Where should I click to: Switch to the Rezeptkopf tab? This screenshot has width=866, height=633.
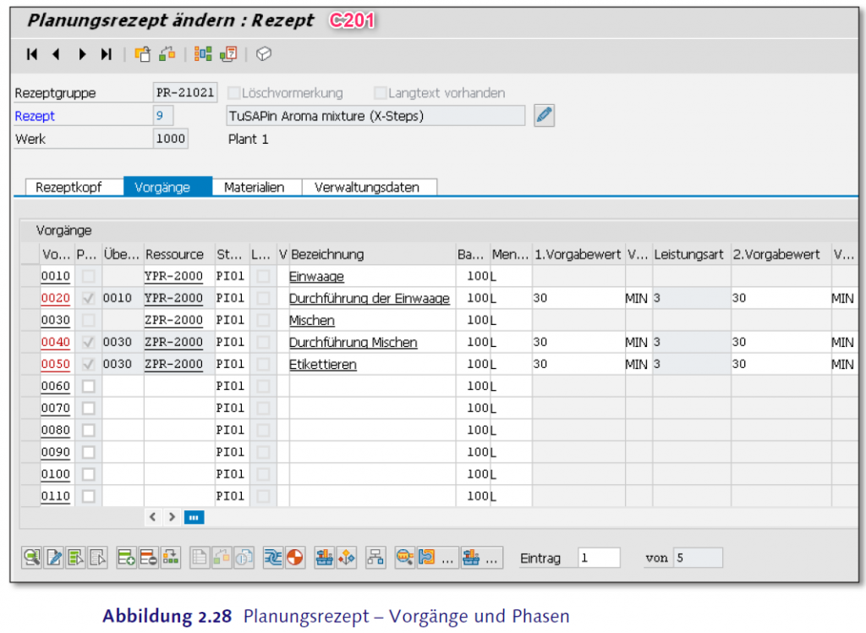tap(69, 188)
